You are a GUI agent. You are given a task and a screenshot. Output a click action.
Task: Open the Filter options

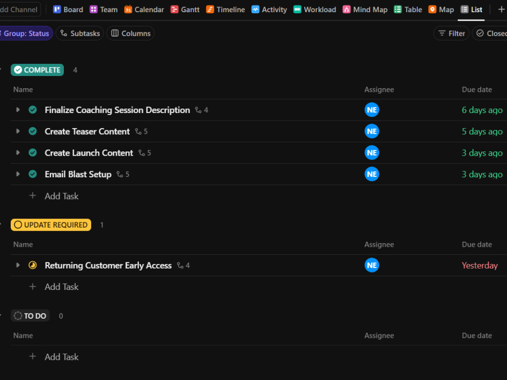coord(451,33)
